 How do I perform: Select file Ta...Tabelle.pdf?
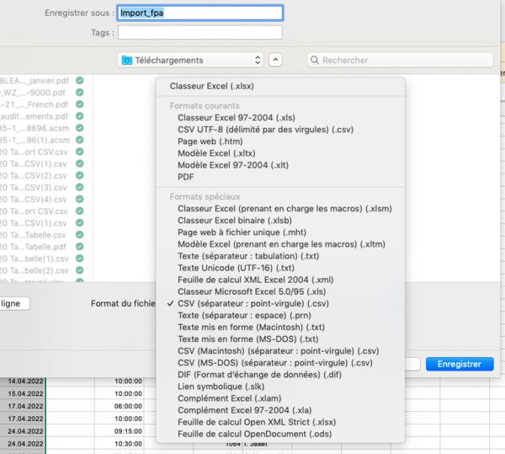pos(34,247)
